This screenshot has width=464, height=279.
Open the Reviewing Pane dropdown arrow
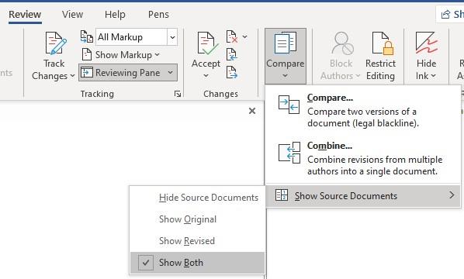171,73
